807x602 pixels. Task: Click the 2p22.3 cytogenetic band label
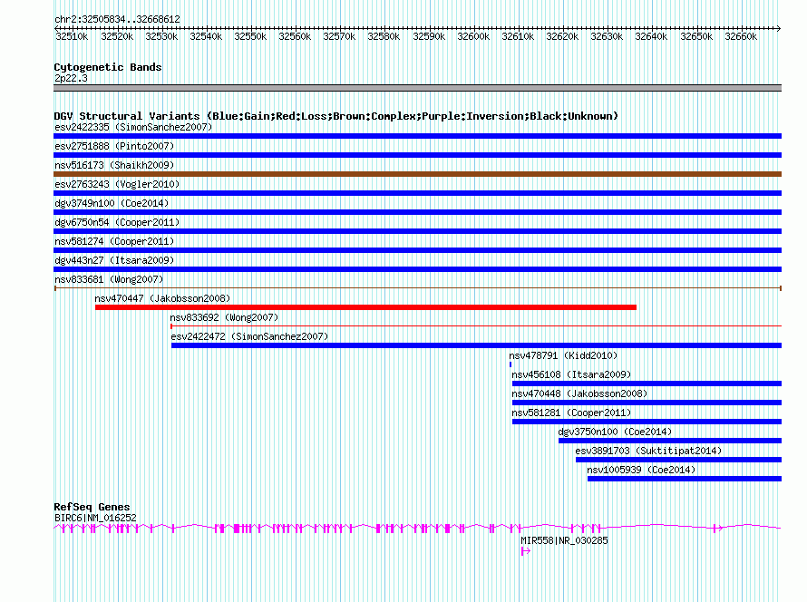71,78
